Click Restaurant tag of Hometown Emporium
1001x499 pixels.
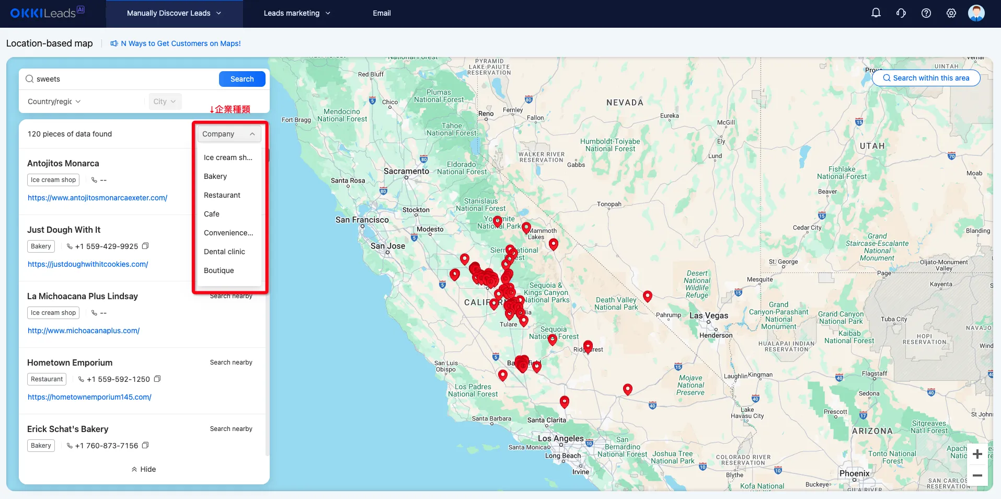pyautogui.click(x=47, y=379)
